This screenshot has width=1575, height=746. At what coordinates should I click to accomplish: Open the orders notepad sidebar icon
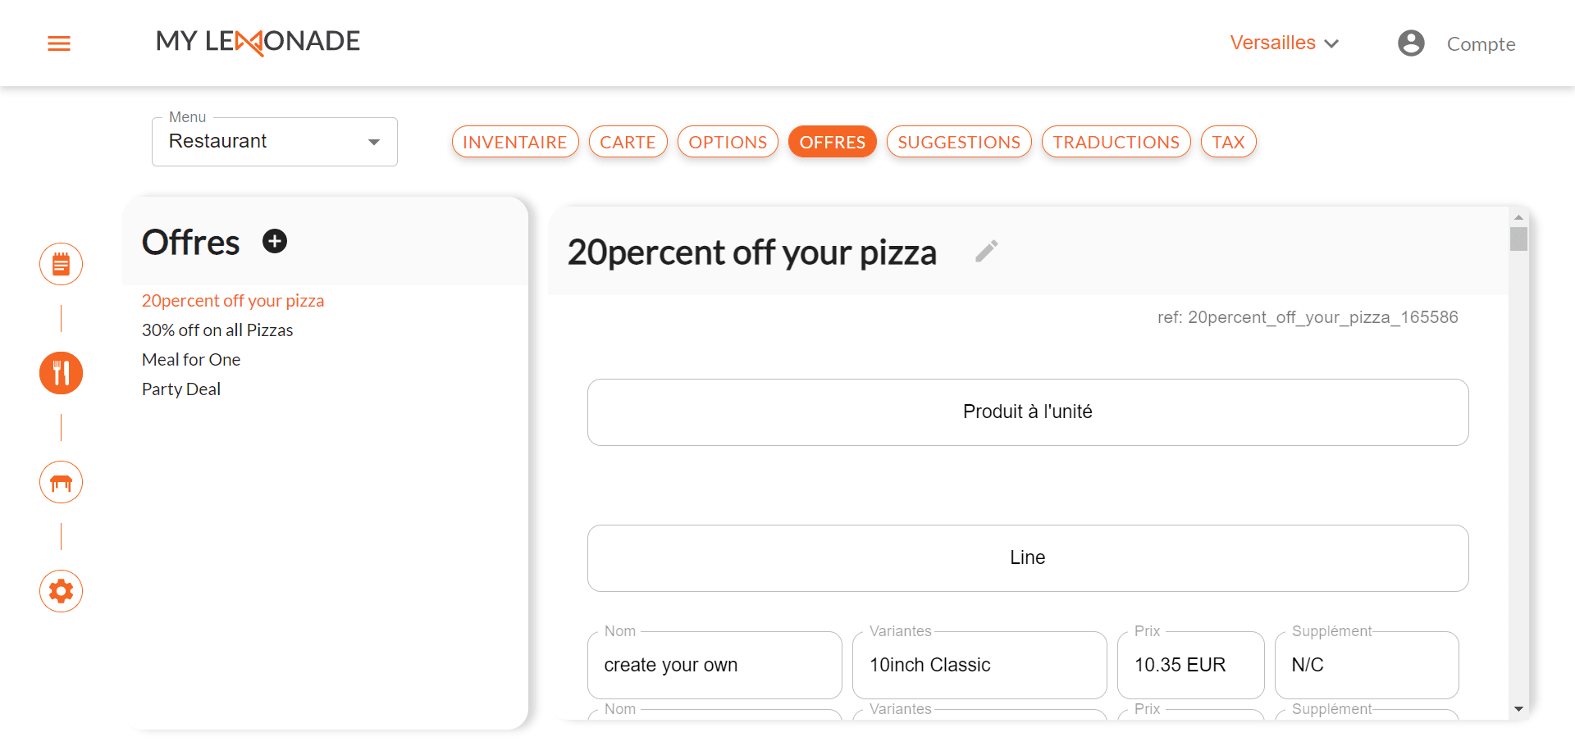point(62,264)
